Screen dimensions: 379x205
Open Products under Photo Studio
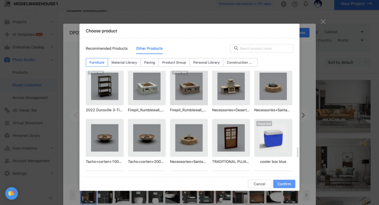tap(20, 72)
